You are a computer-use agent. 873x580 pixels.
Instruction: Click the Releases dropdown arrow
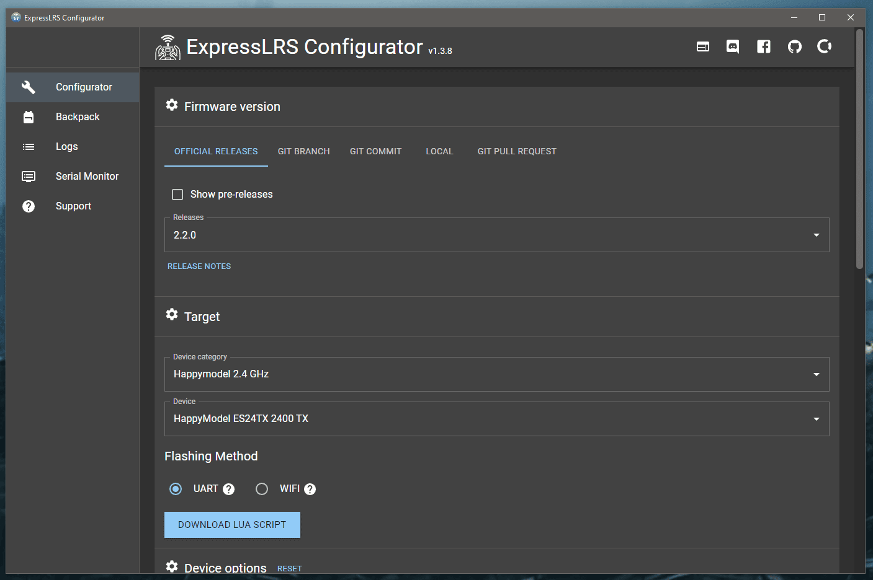click(x=817, y=235)
